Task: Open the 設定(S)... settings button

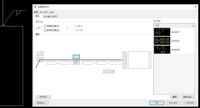Action: [x=41, y=103]
